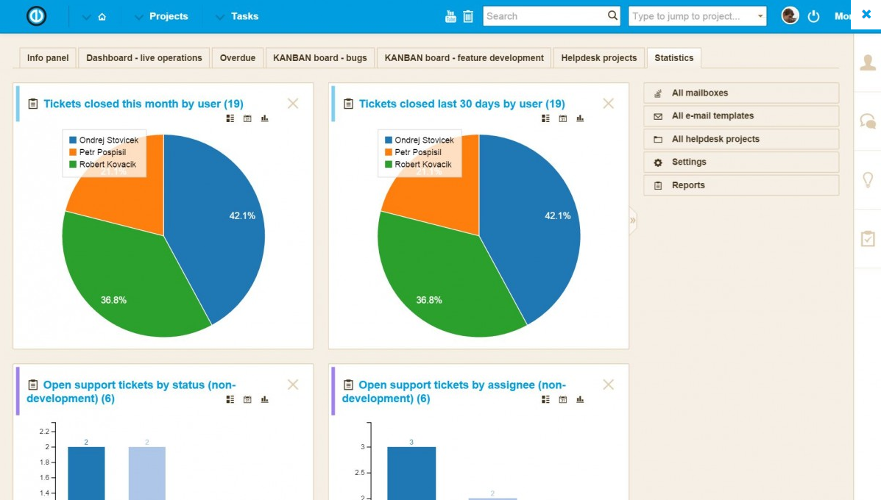Open All e-mail templates
The height and width of the screenshot is (500, 881).
tap(741, 116)
